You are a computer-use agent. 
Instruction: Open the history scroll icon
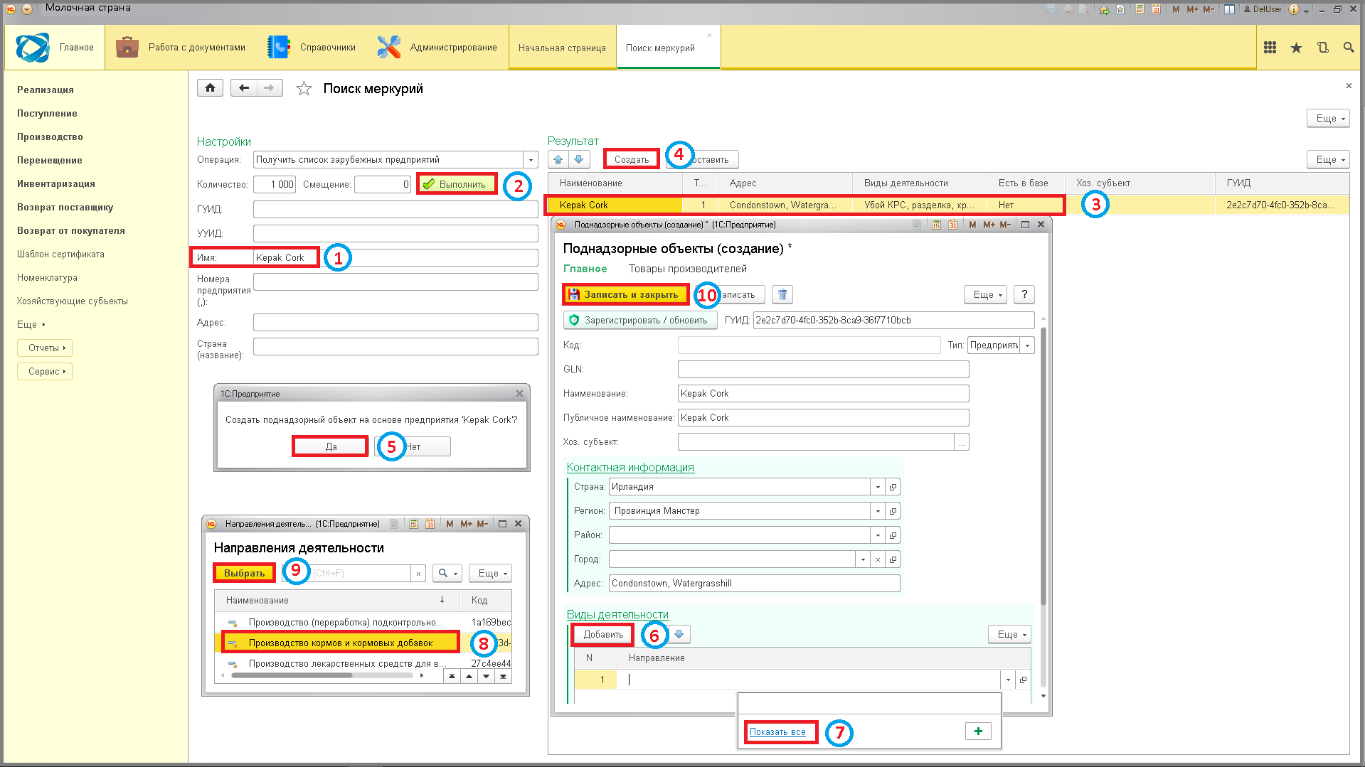coord(1322,48)
